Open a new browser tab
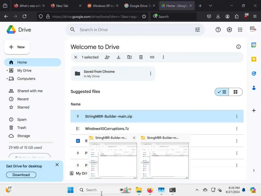 (200, 6)
